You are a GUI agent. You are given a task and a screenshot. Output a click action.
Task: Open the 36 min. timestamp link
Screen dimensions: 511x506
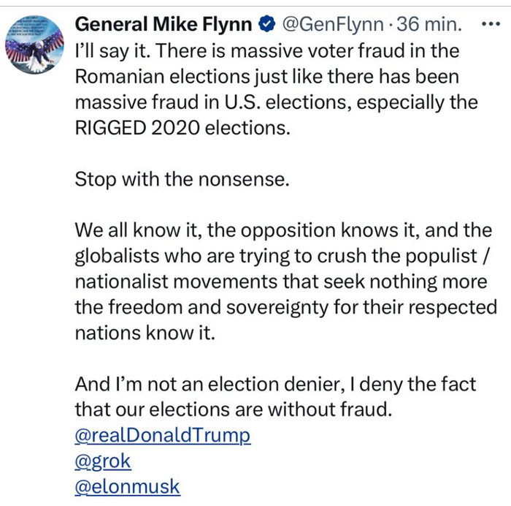pyautogui.click(x=429, y=24)
